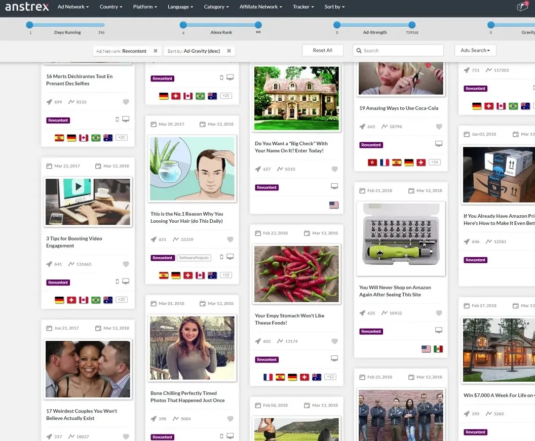This screenshot has width=535, height=441.
Task: Favorite the 16 Morts Déchirantes ad
Action: (126, 102)
